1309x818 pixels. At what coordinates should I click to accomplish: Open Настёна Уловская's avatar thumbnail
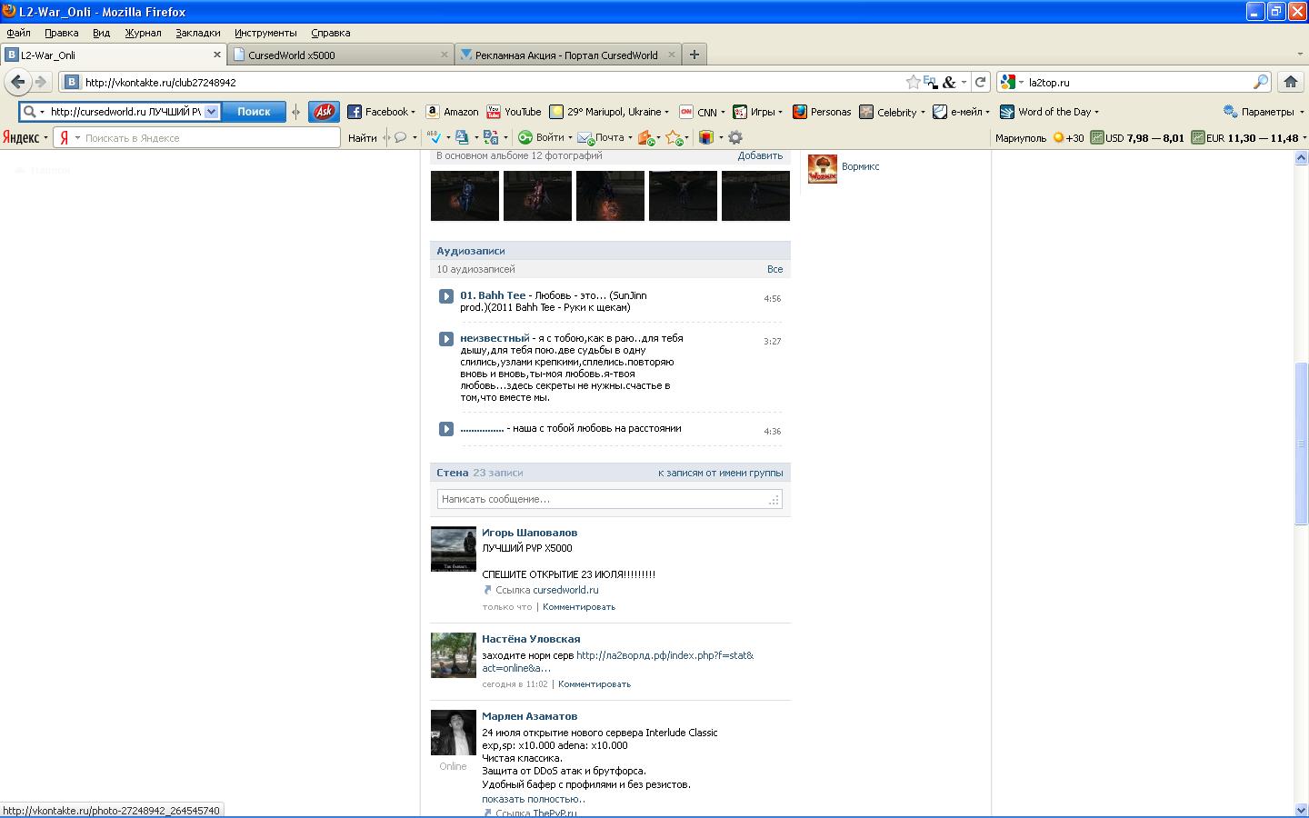pos(453,655)
